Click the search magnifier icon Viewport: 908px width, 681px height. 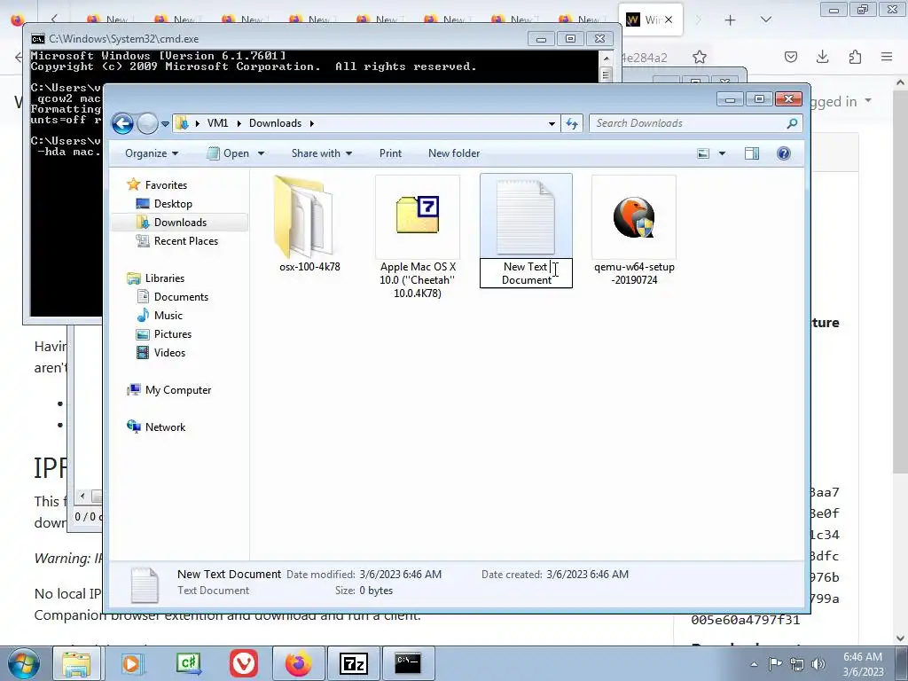click(x=792, y=123)
